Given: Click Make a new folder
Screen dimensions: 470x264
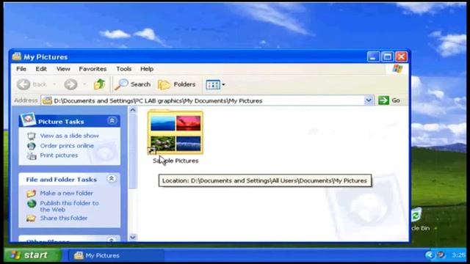Looking at the screenshot, I should 67,193.
